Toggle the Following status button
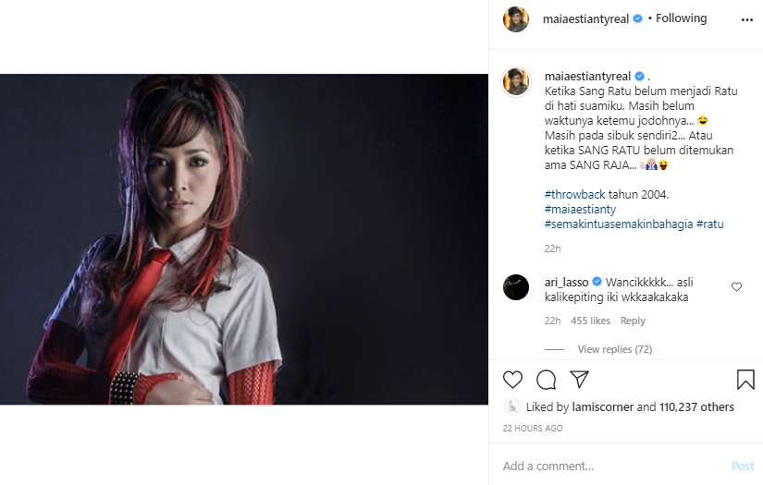This screenshot has width=763, height=485. (681, 18)
